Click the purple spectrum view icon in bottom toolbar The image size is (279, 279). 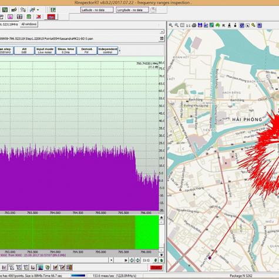pos(41,267)
